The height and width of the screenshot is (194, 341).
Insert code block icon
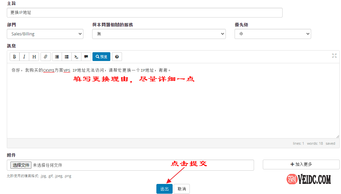76,57
